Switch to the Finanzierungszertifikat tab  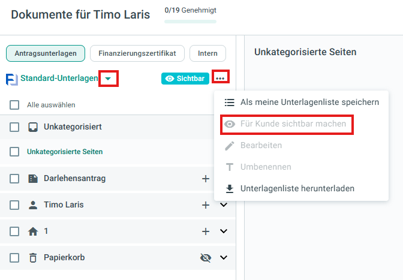137,53
